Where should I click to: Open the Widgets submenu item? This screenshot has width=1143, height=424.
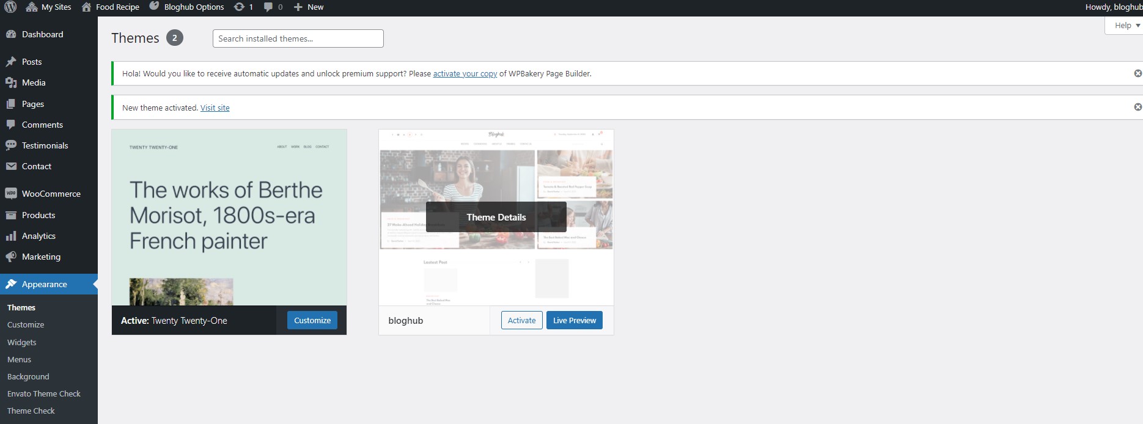tap(22, 342)
